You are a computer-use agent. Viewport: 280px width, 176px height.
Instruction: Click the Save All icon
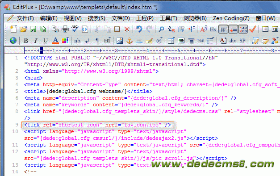click(x=43, y=29)
